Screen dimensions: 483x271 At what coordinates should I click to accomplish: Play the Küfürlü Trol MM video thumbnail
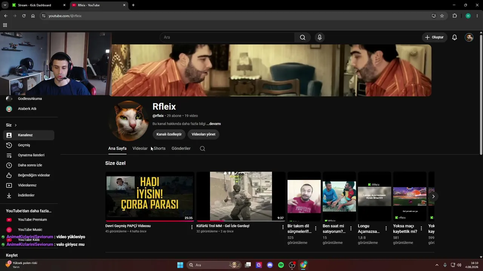[x=241, y=196]
